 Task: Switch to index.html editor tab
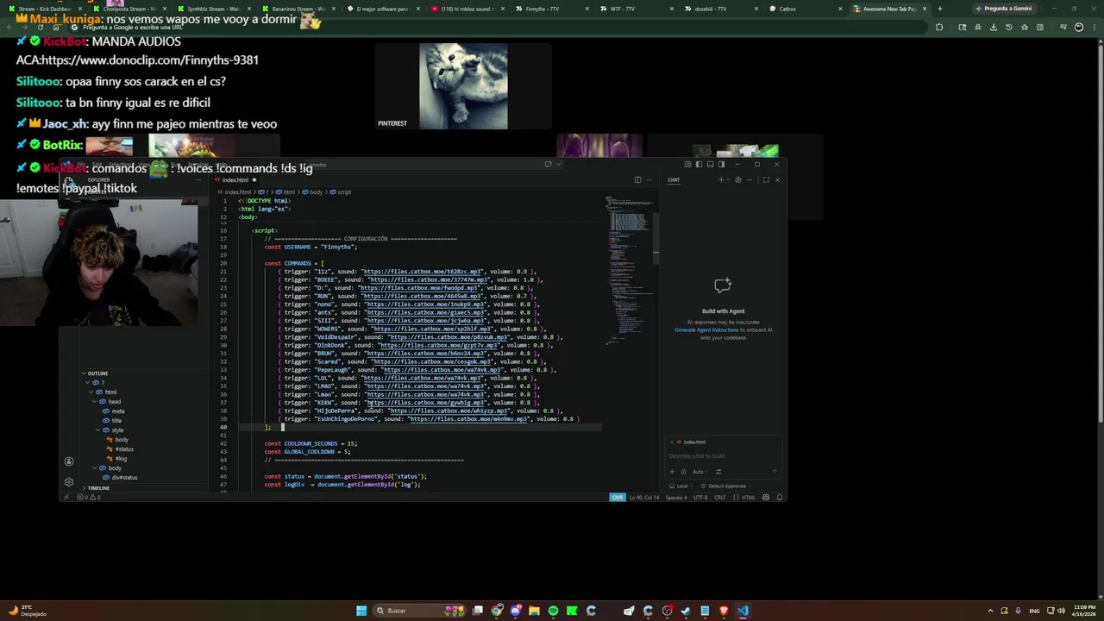(235, 180)
